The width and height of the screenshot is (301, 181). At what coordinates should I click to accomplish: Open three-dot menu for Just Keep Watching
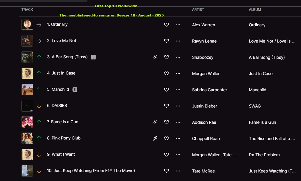(x=178, y=171)
